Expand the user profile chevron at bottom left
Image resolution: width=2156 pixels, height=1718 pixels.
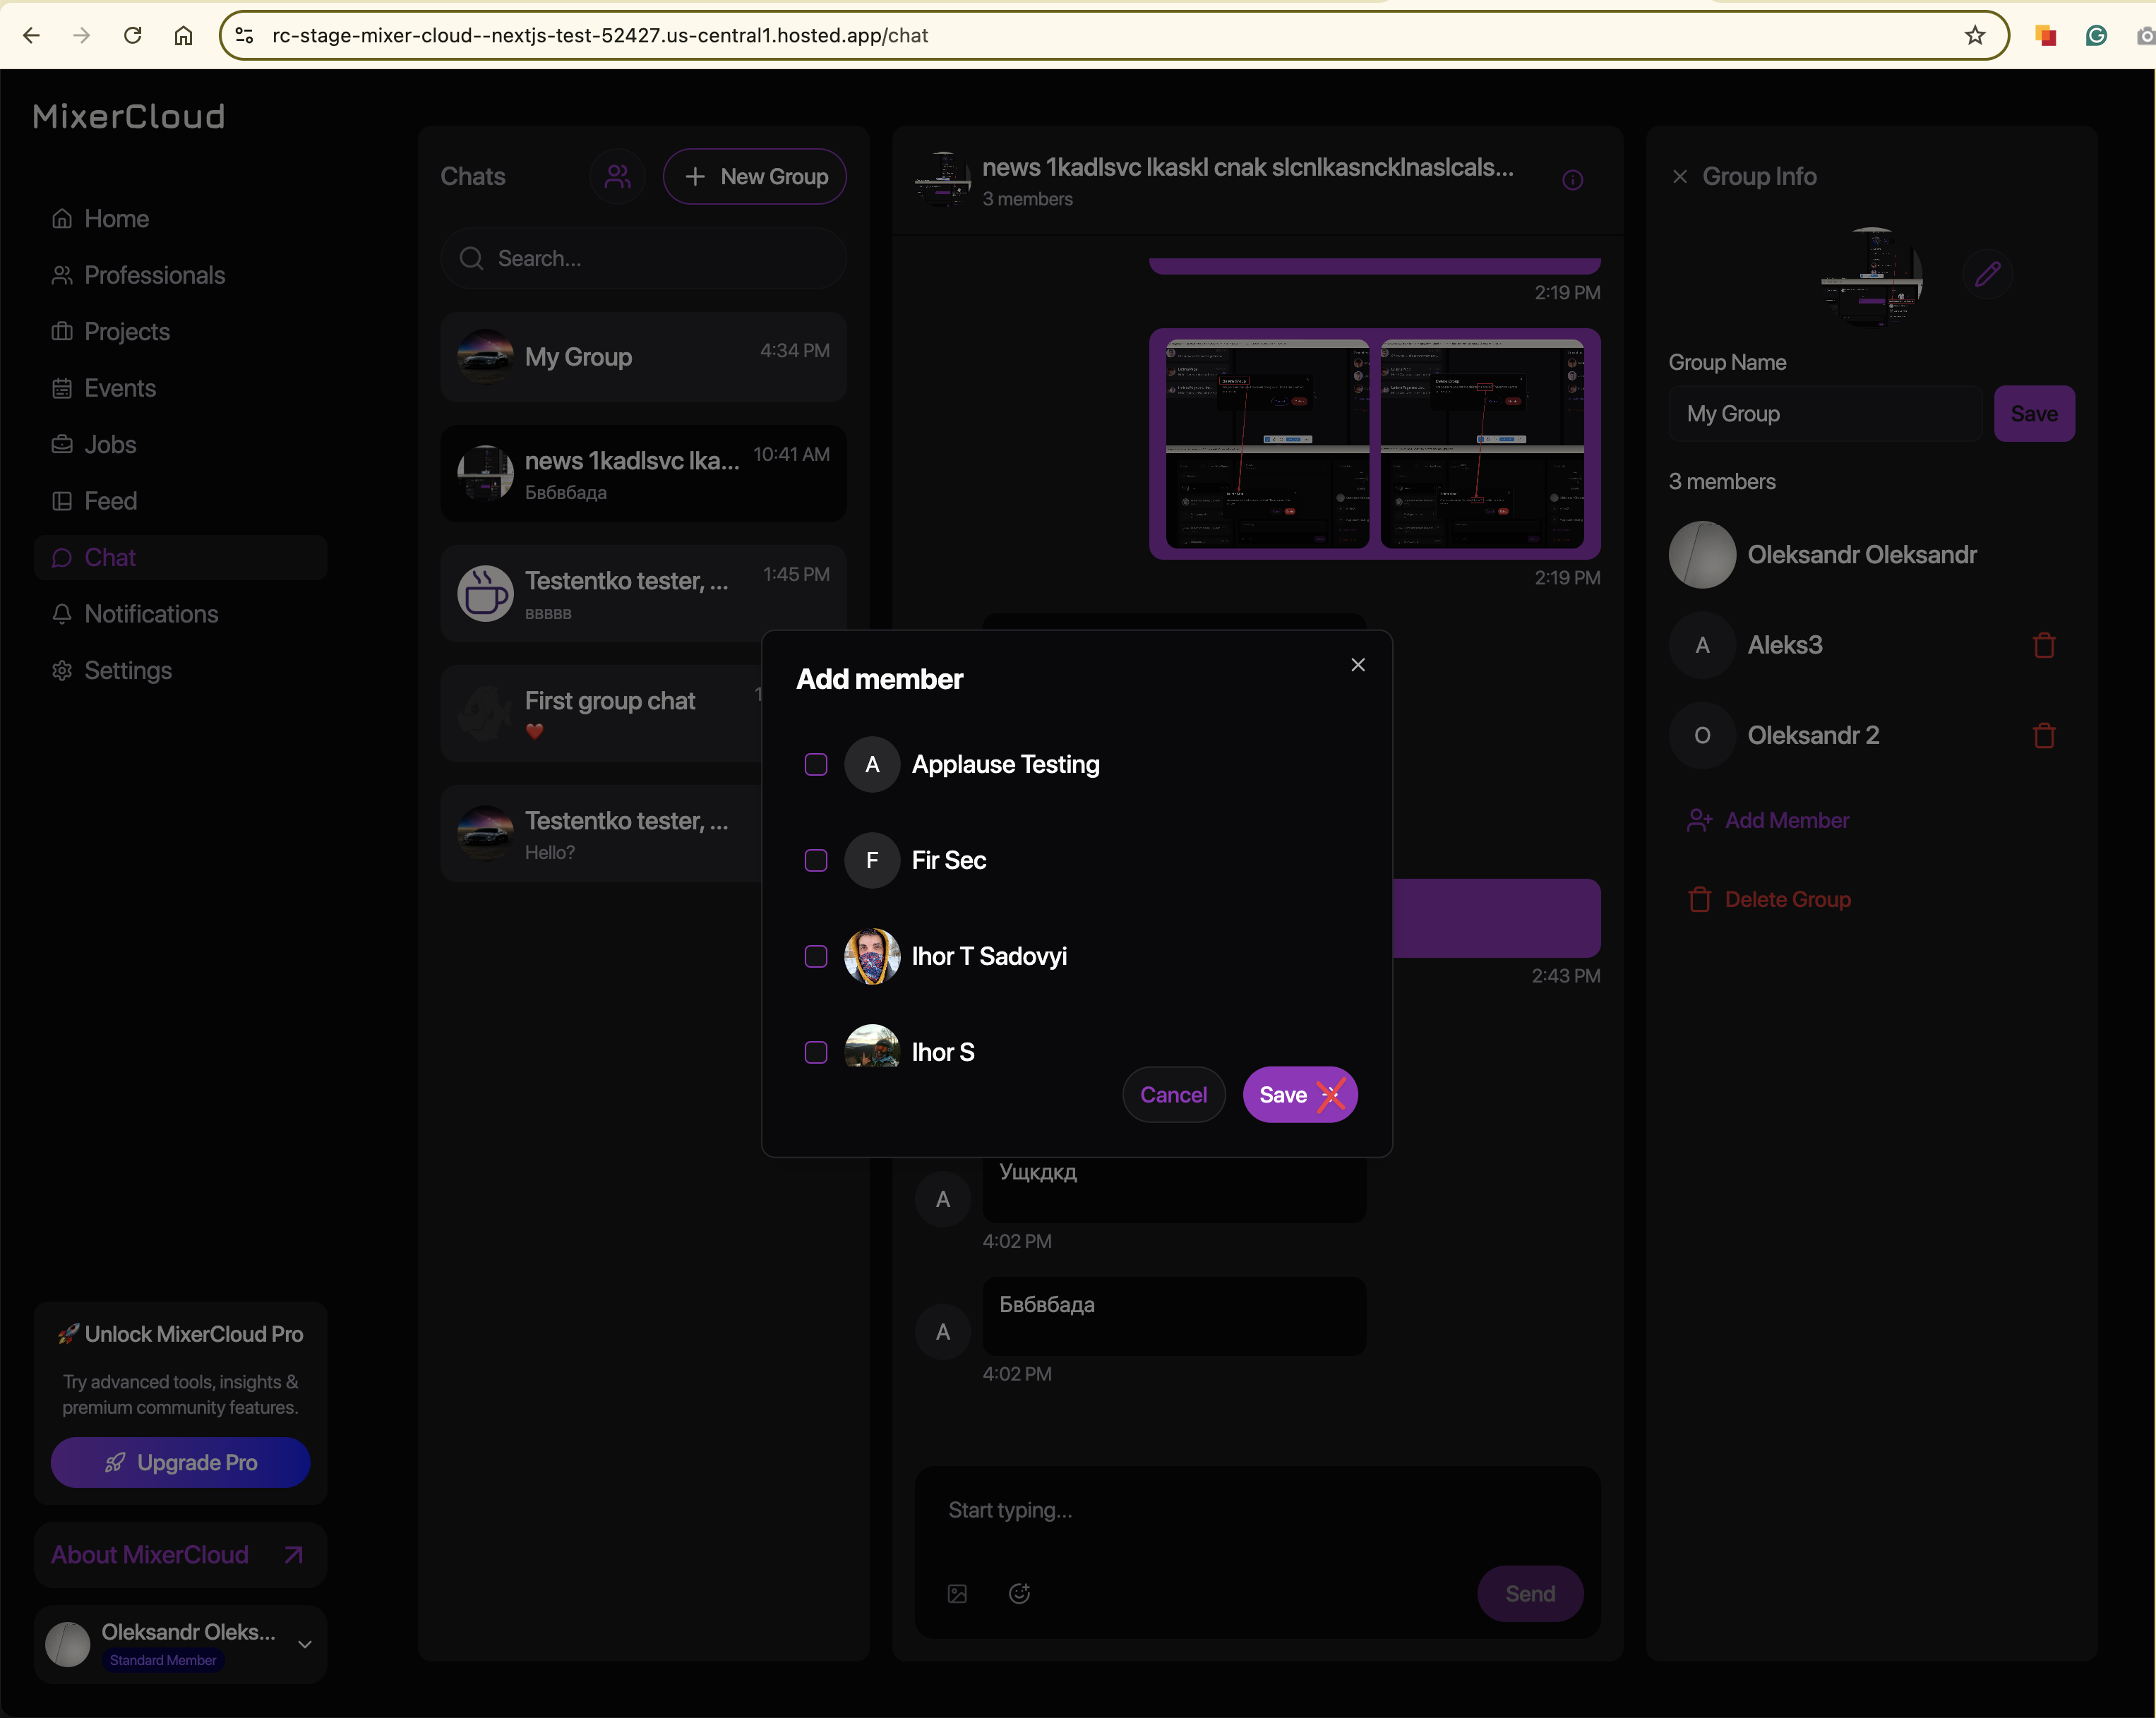(305, 1644)
